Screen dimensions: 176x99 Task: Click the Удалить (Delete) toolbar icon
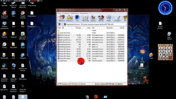pyautogui.click(x=93, y=18)
